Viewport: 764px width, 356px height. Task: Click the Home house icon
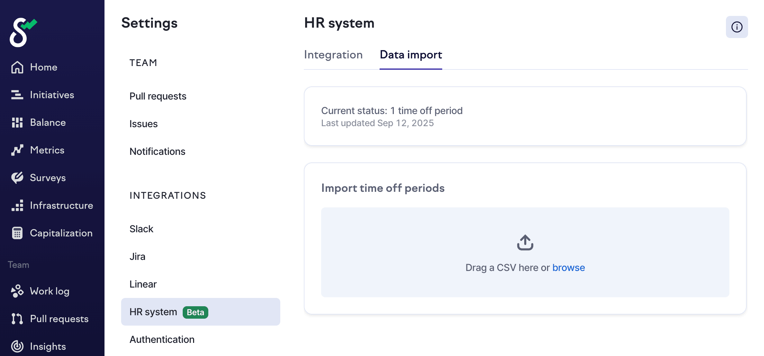(17, 67)
